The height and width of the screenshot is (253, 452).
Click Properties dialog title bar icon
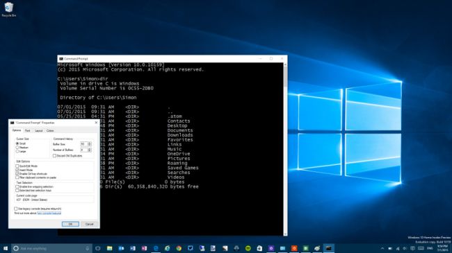(x=12, y=123)
